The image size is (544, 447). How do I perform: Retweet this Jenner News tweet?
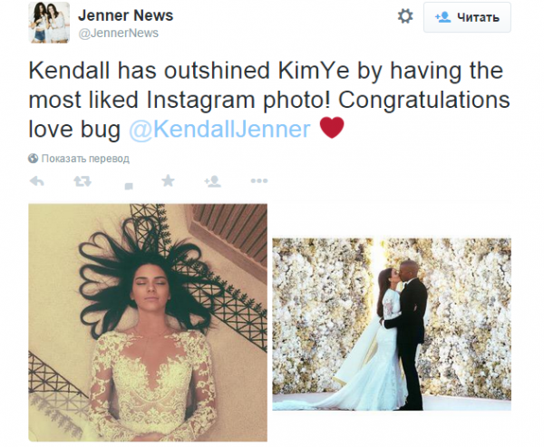pos(83,181)
